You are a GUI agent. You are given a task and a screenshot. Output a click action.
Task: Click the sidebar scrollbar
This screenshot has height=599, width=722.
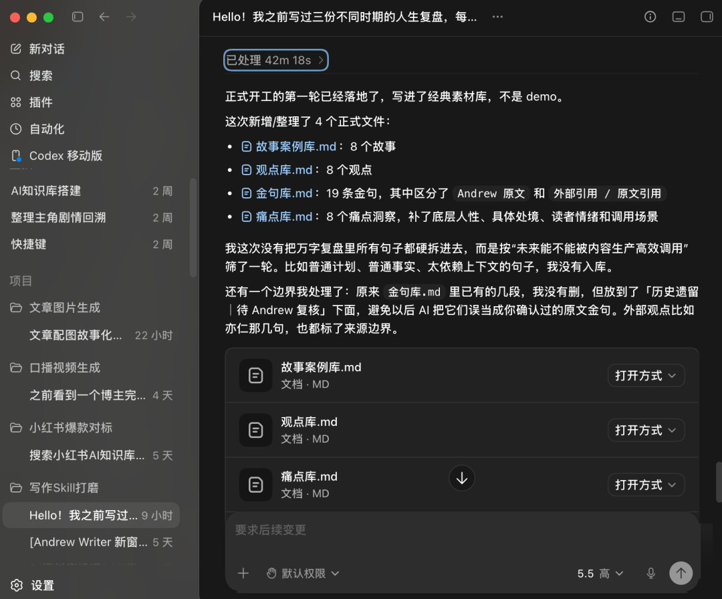click(193, 228)
